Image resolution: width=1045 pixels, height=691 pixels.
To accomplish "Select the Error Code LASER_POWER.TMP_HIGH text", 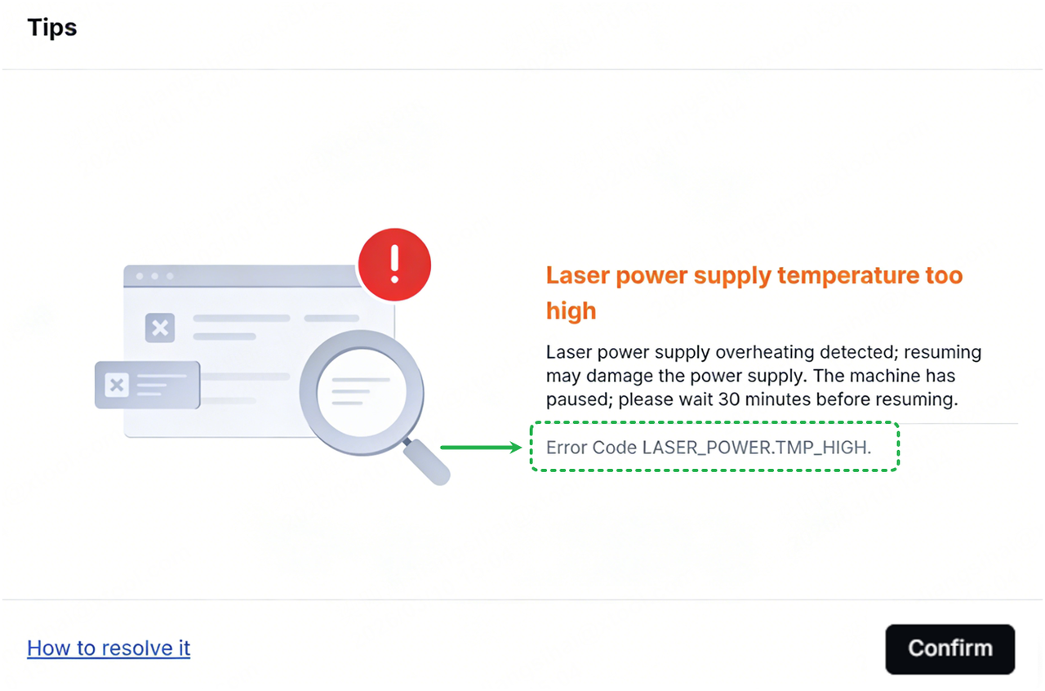I will [x=709, y=448].
